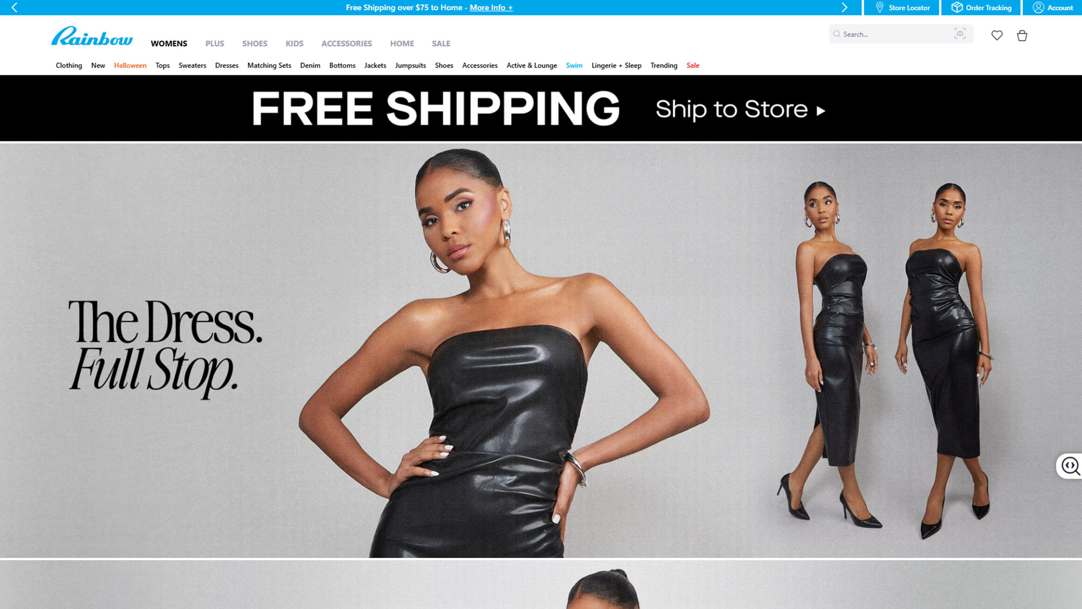
Task: Open the wishlist heart icon
Action: coord(997,35)
